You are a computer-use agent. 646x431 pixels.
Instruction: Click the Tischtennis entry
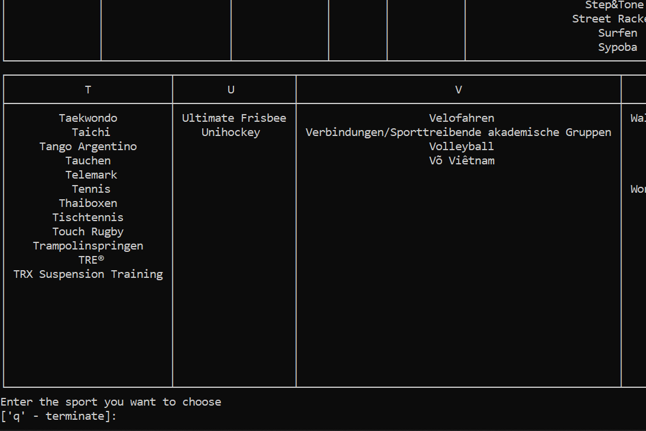pyautogui.click(x=87, y=218)
